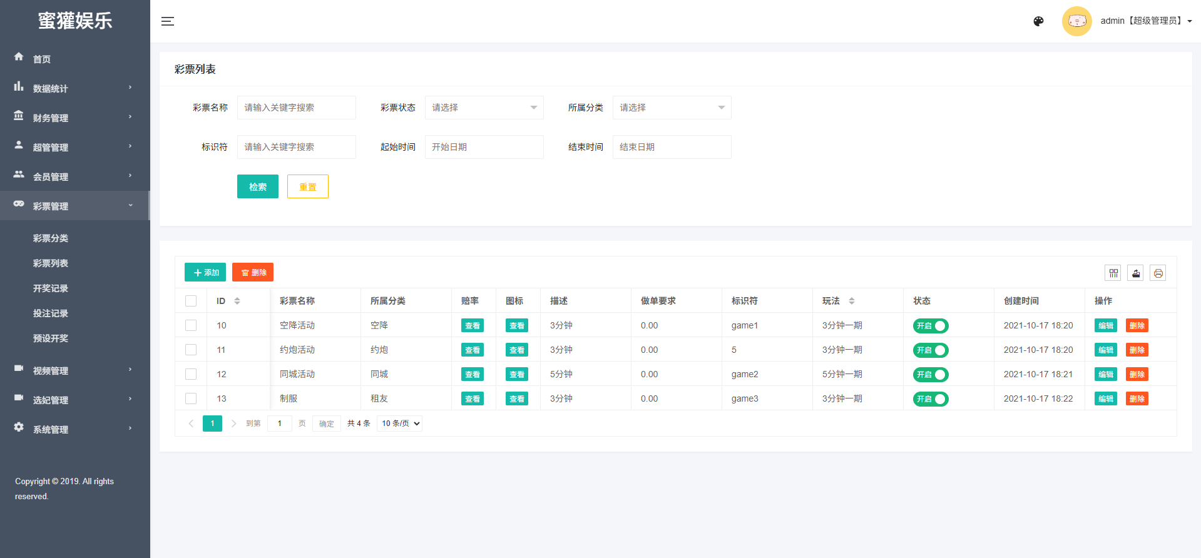Expand the 数据统计 menu chevron
This screenshot has width=1201, height=558.
pos(130,87)
